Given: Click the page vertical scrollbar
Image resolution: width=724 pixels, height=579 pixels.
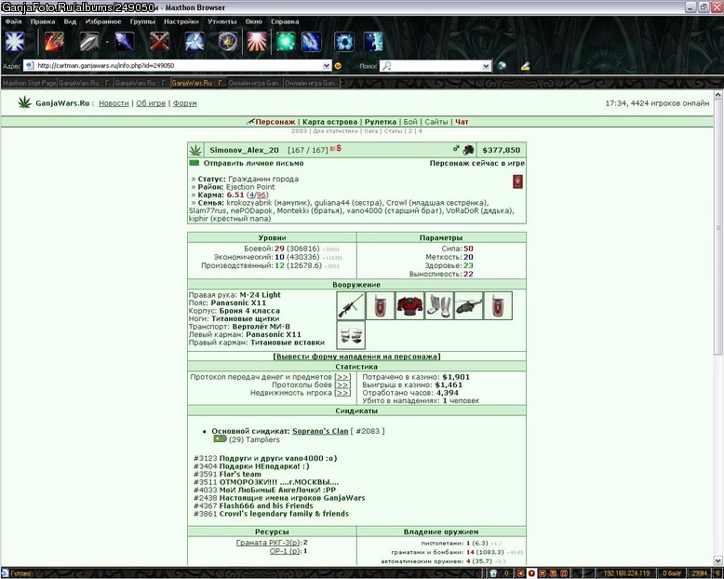Looking at the screenshot, I should pos(718,328).
